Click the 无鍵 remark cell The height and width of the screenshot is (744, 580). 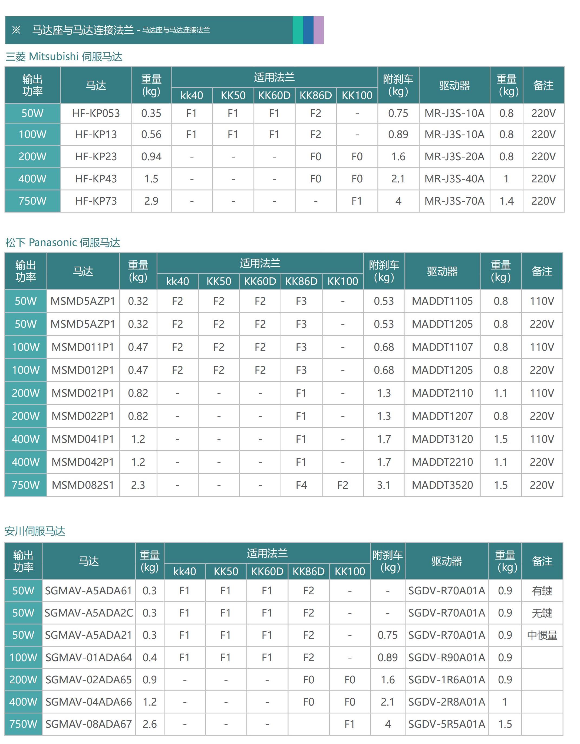[542, 612]
